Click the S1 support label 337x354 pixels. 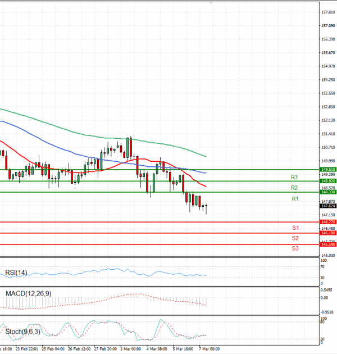(295, 228)
